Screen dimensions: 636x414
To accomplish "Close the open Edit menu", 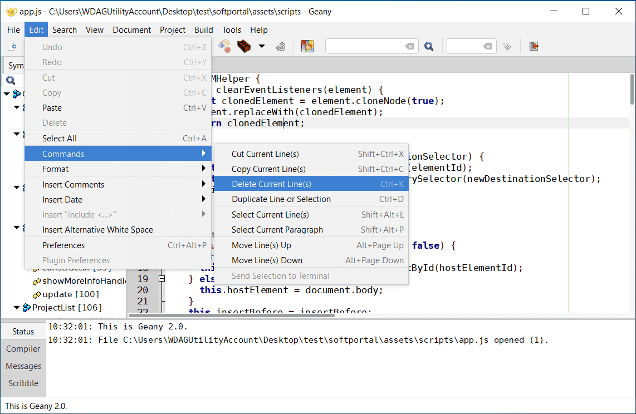I will (x=36, y=30).
